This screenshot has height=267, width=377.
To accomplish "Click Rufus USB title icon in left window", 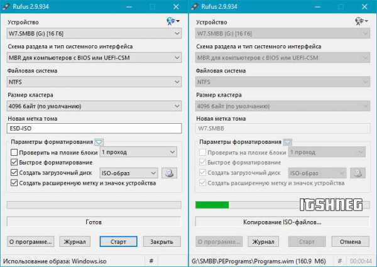I will click(x=6, y=6).
